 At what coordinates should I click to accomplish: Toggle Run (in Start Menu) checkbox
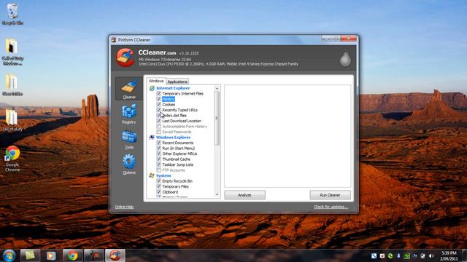(x=159, y=148)
